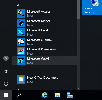Launch Microsoft Word W icon
The image size is (102, 100).
(x=21, y=61)
